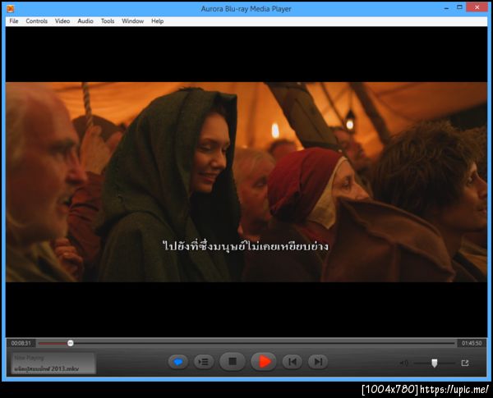Viewport: 493px width, 398px height.
Task: Click the red Play button
Action: click(x=264, y=362)
